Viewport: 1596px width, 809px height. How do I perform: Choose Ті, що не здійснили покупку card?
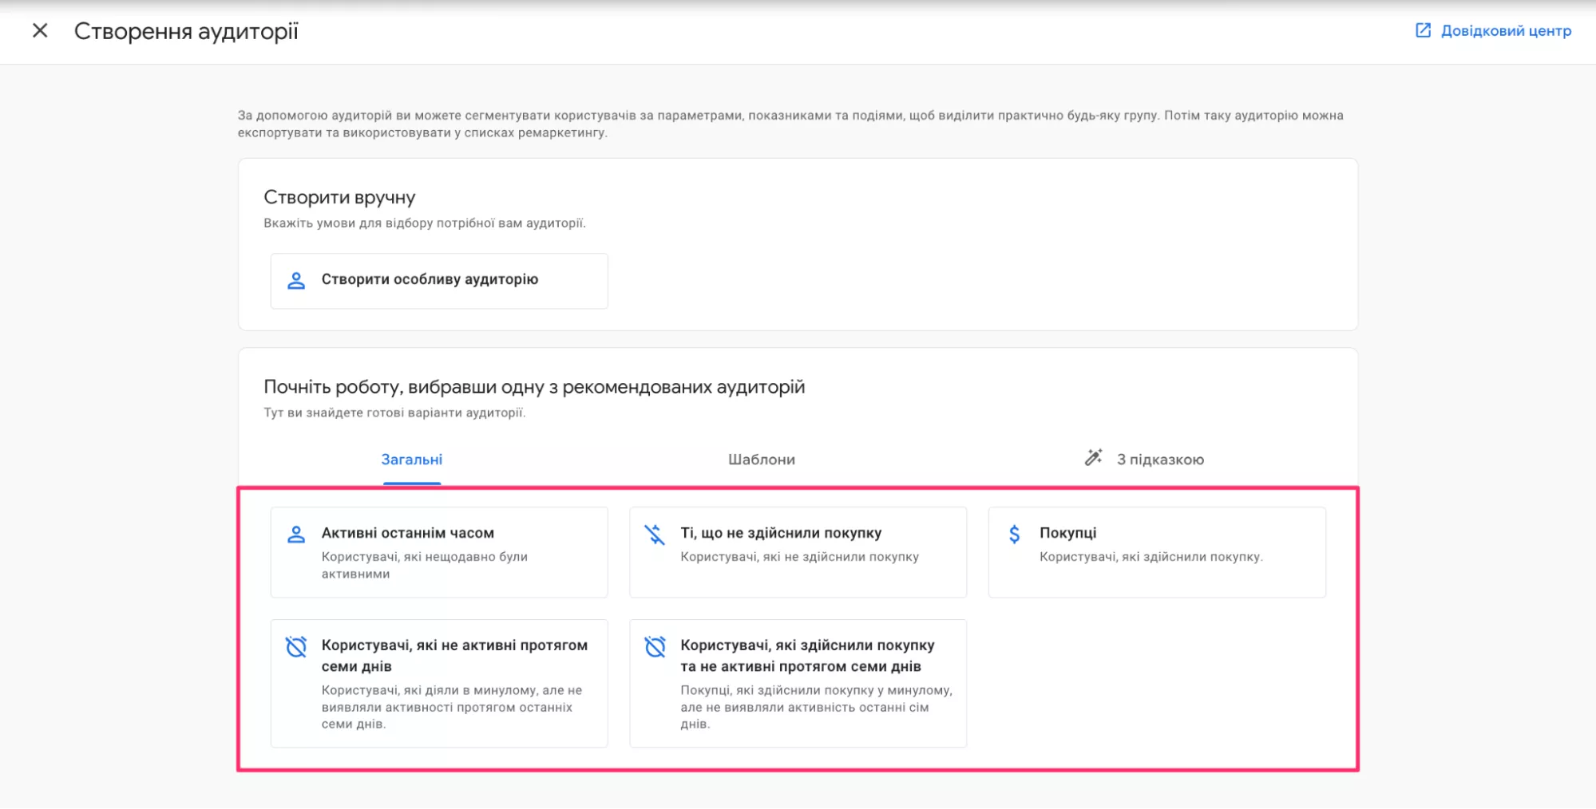(798, 552)
